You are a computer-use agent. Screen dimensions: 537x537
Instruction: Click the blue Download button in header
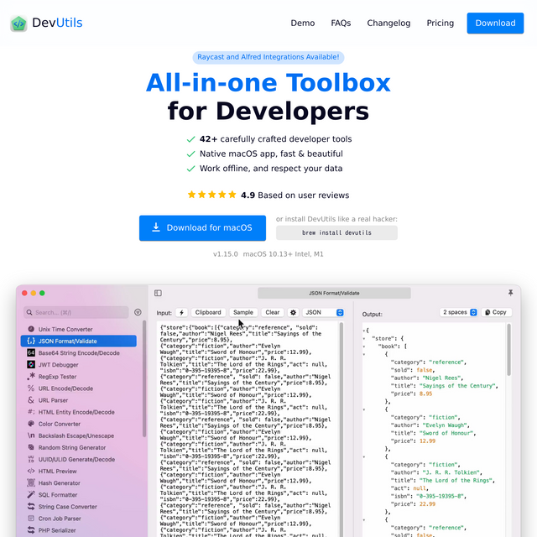495,23
